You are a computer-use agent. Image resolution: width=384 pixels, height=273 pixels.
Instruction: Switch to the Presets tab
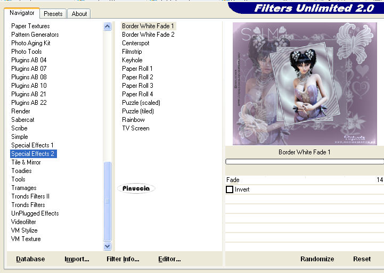pyautogui.click(x=53, y=14)
